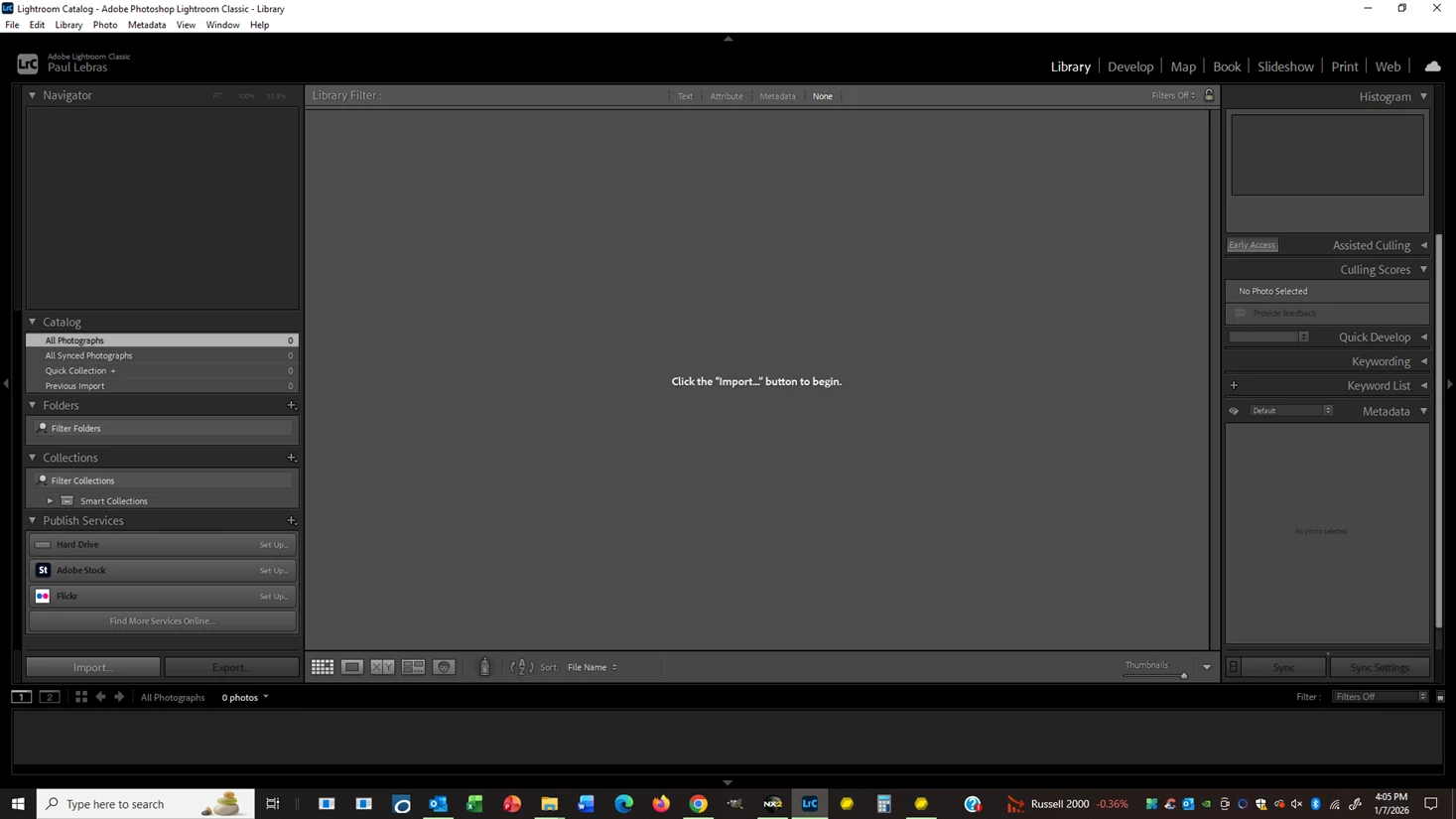Toggle second window display button 2
The height and width of the screenshot is (819, 1456).
pyautogui.click(x=50, y=697)
